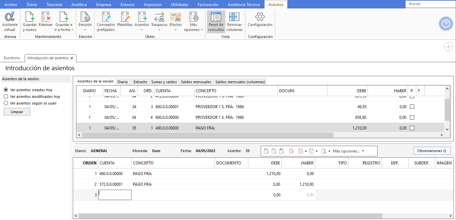Click the right arrow of the upper table horizontal scrollbar

coord(441,135)
